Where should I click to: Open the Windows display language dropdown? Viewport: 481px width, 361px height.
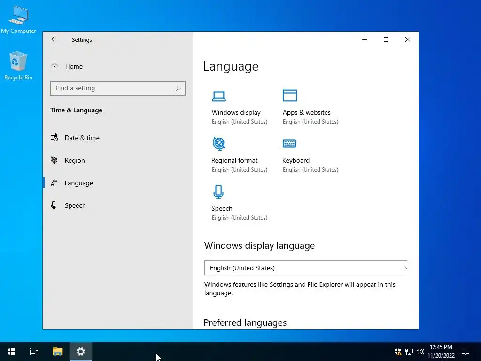(306, 268)
